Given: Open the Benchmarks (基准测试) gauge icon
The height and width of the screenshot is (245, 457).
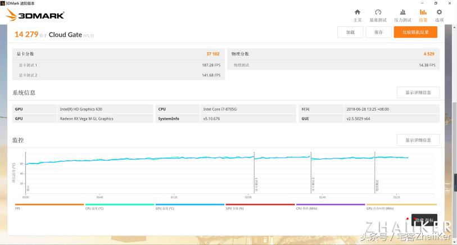Looking at the screenshot, I should pos(378,15).
